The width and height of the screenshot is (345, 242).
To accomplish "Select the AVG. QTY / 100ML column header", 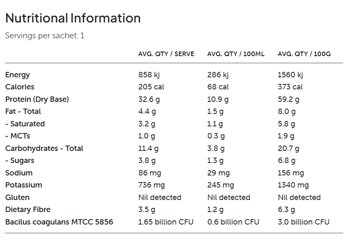I will [x=236, y=54].
